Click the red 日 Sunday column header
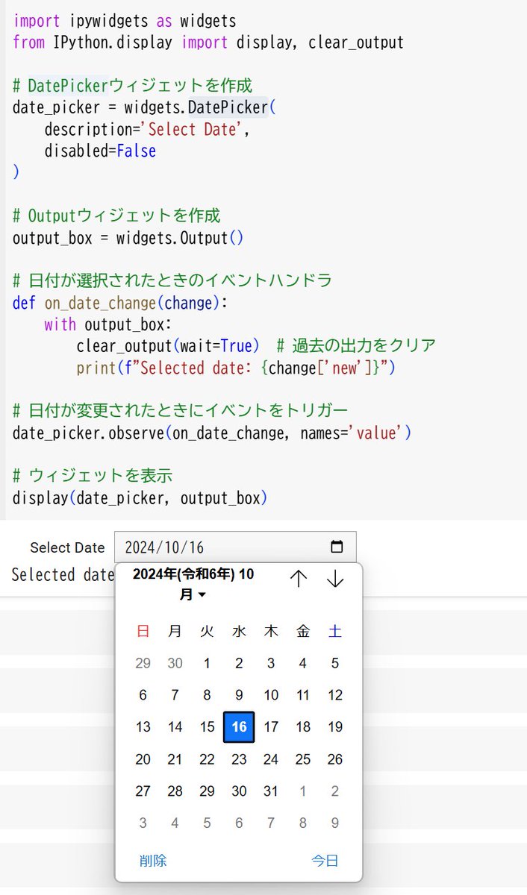The height and width of the screenshot is (895, 527). pos(143,631)
